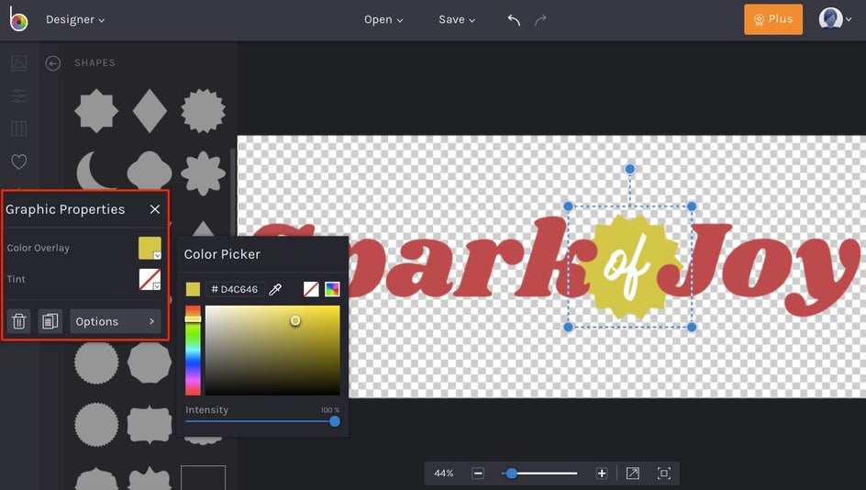Image resolution: width=866 pixels, height=490 pixels.
Task: Click the zoom slider handle
Action: 512,473
